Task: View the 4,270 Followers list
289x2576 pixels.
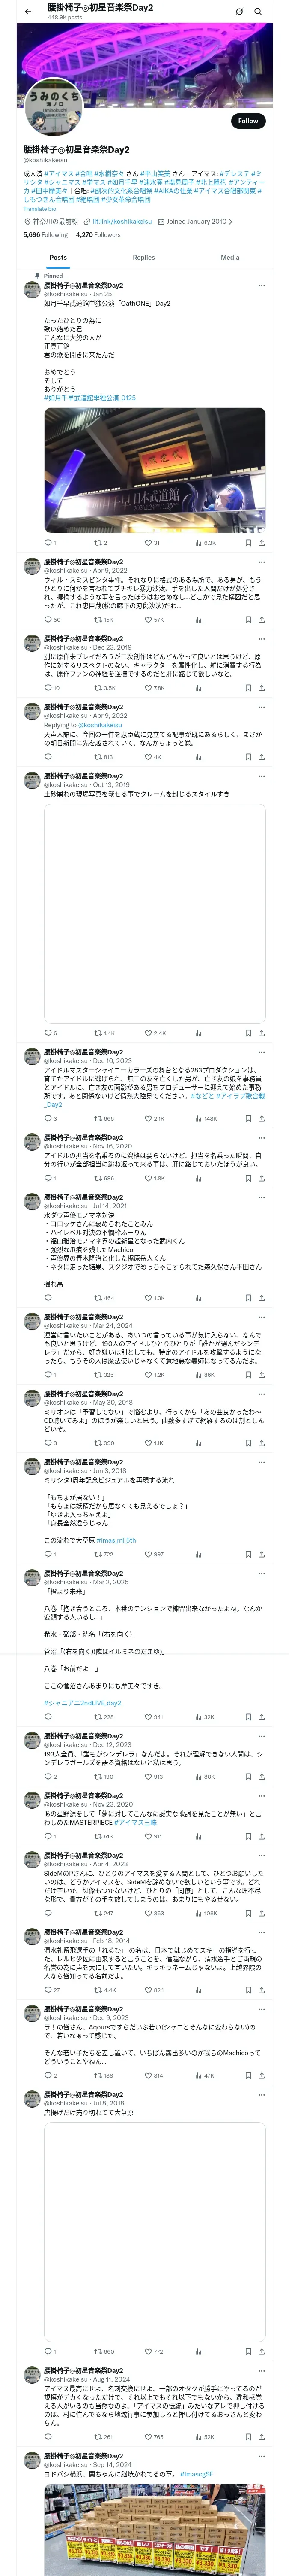Action: click(98, 235)
